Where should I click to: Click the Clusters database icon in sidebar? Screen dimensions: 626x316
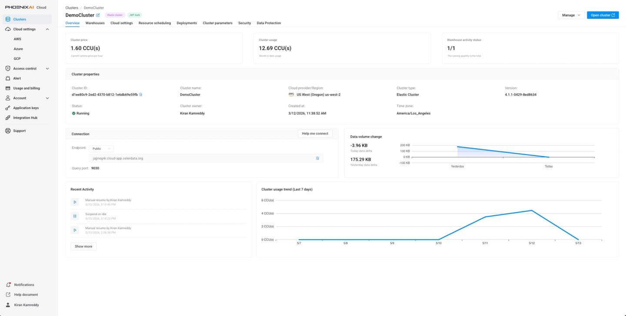[8, 19]
